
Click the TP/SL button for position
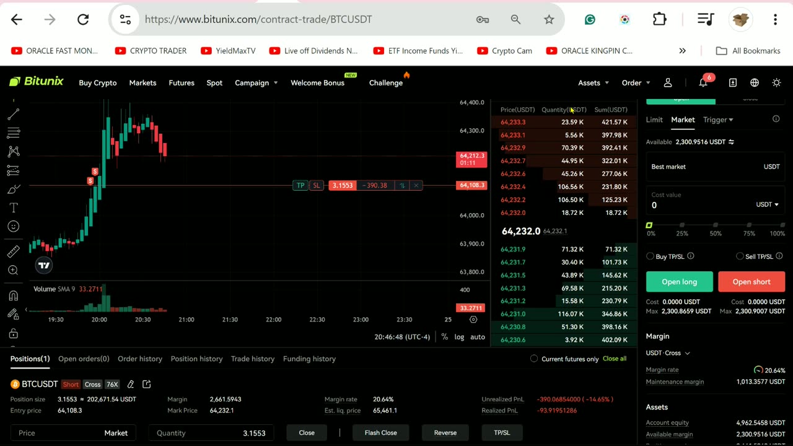[x=502, y=432]
